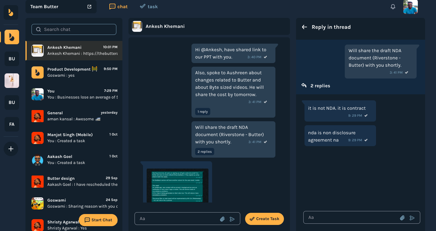Go back from Reply in thread panel
The image size is (436, 231).
(305, 27)
